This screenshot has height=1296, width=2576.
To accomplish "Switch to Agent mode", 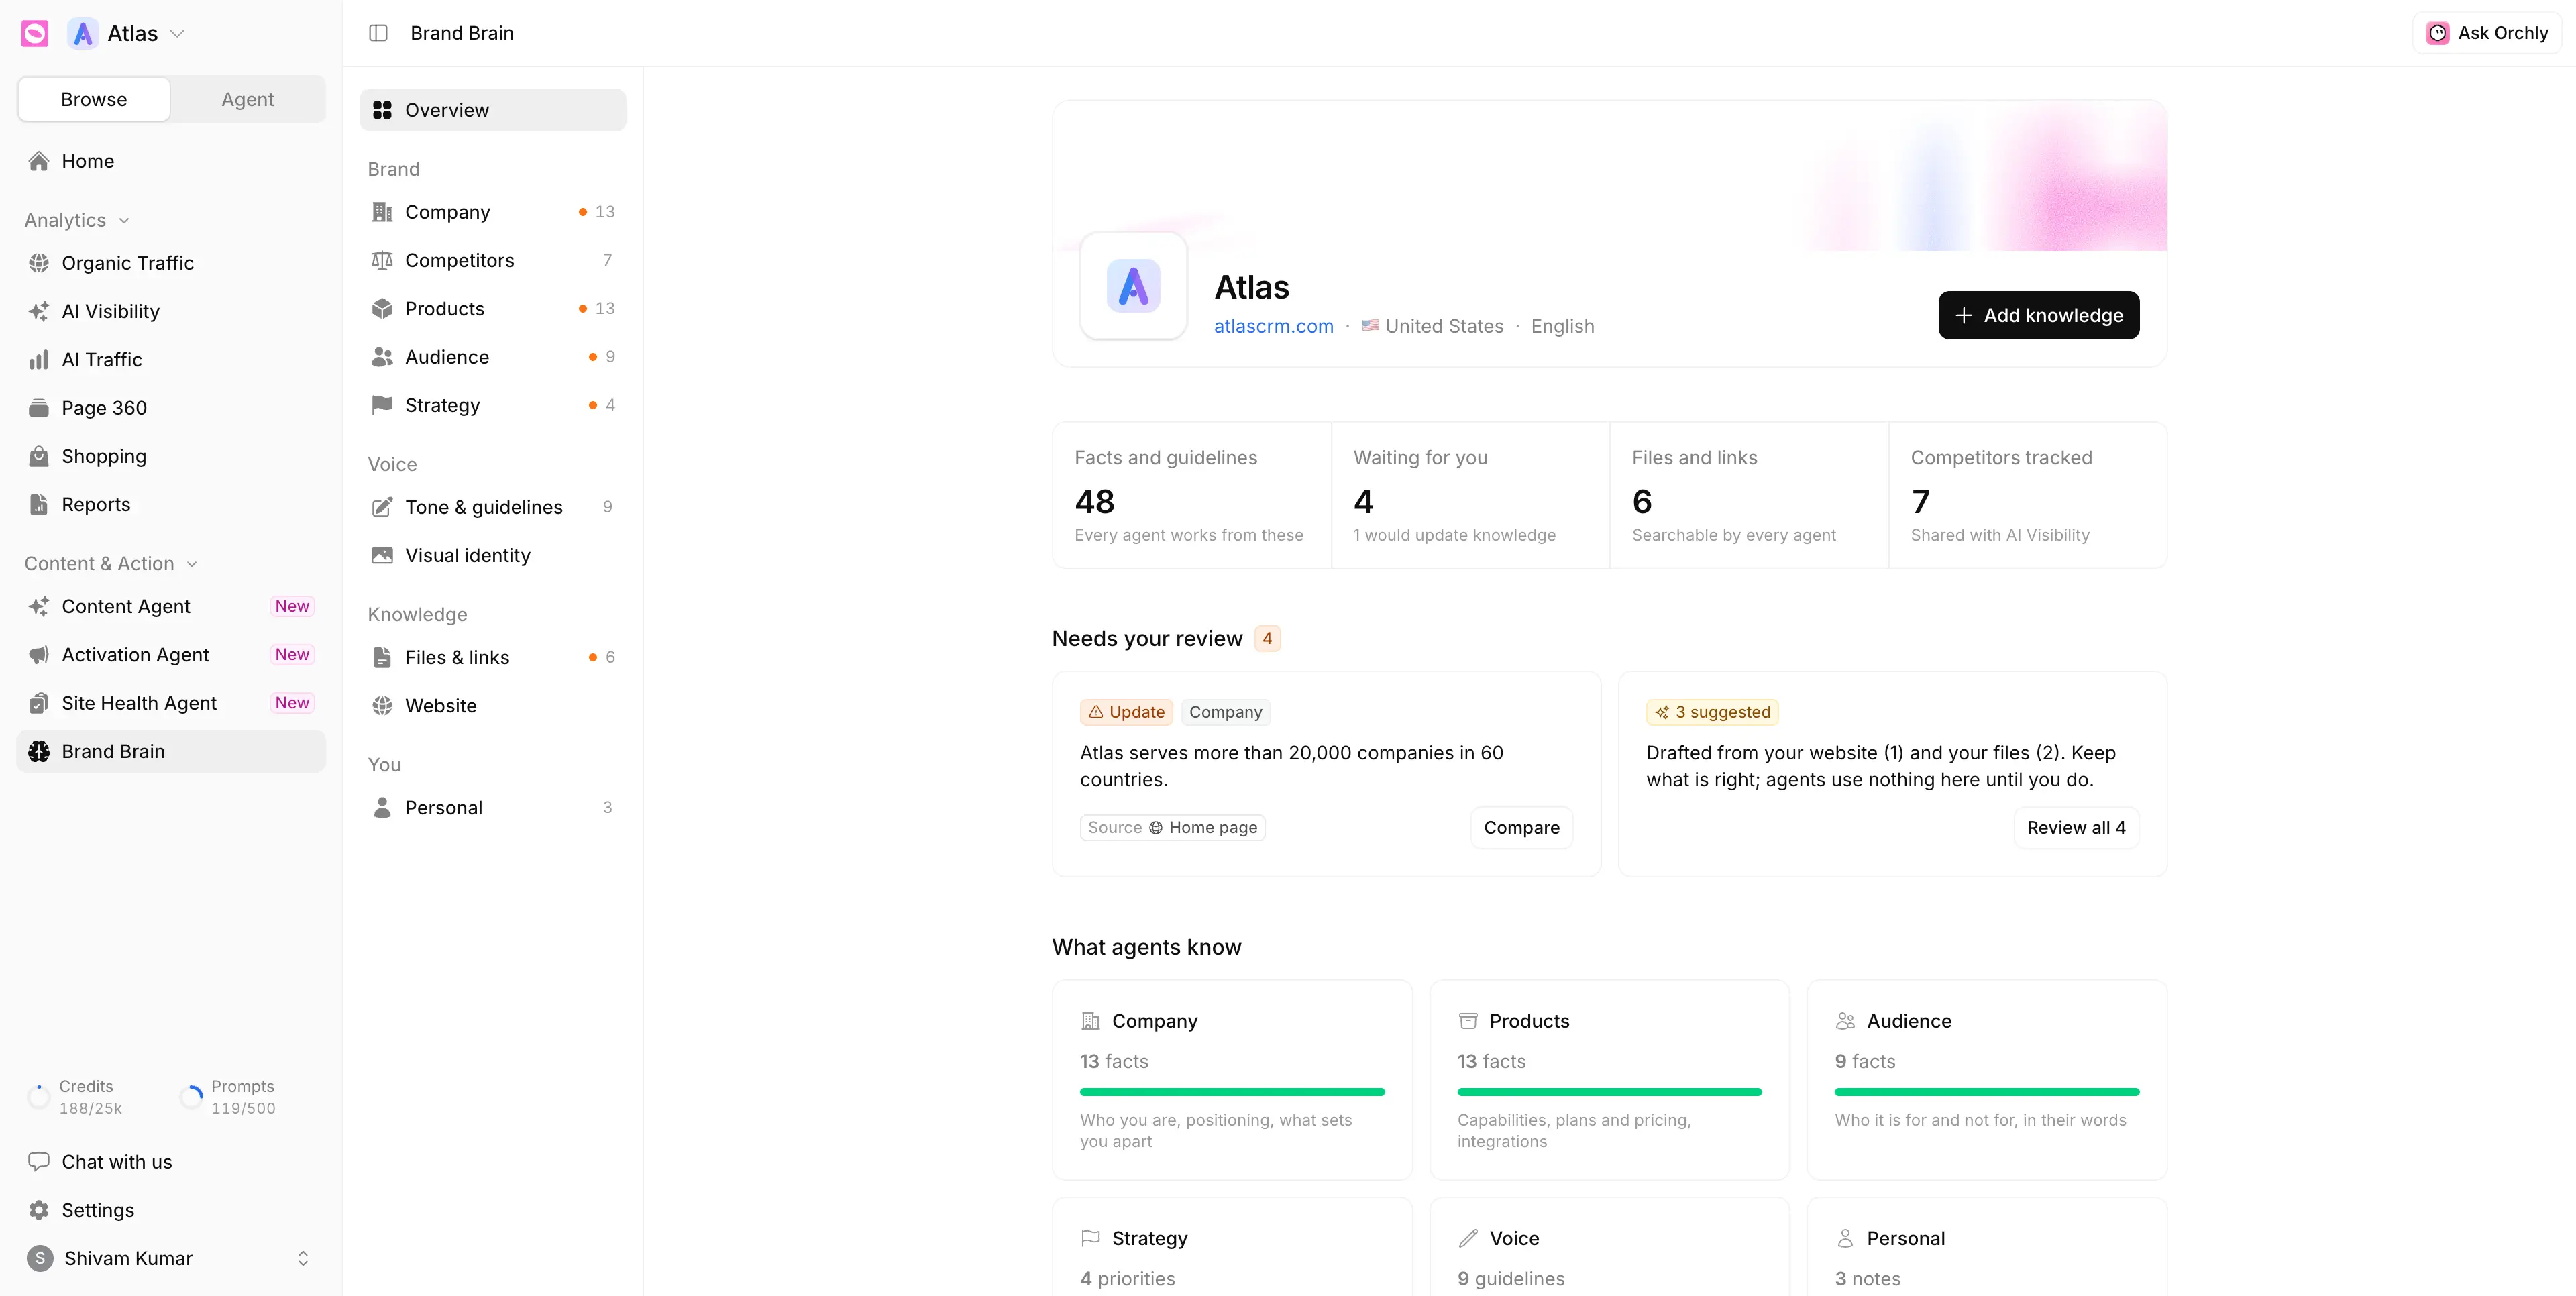I will [x=247, y=99].
